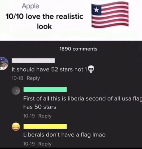Click the 10-18 date on first comment

[x=17, y=78]
